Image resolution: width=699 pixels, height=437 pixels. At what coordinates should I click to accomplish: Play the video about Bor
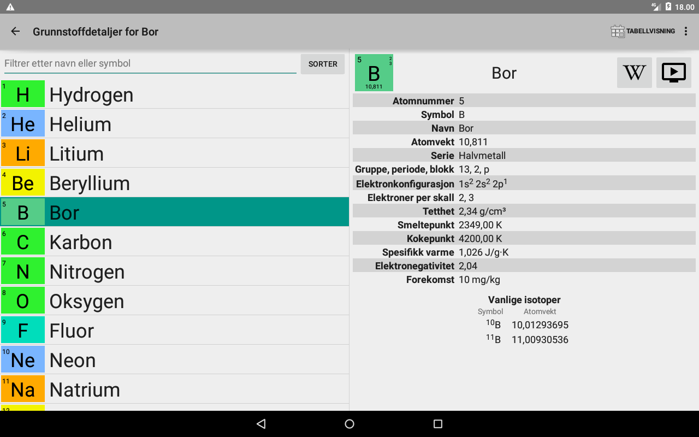[x=673, y=73]
